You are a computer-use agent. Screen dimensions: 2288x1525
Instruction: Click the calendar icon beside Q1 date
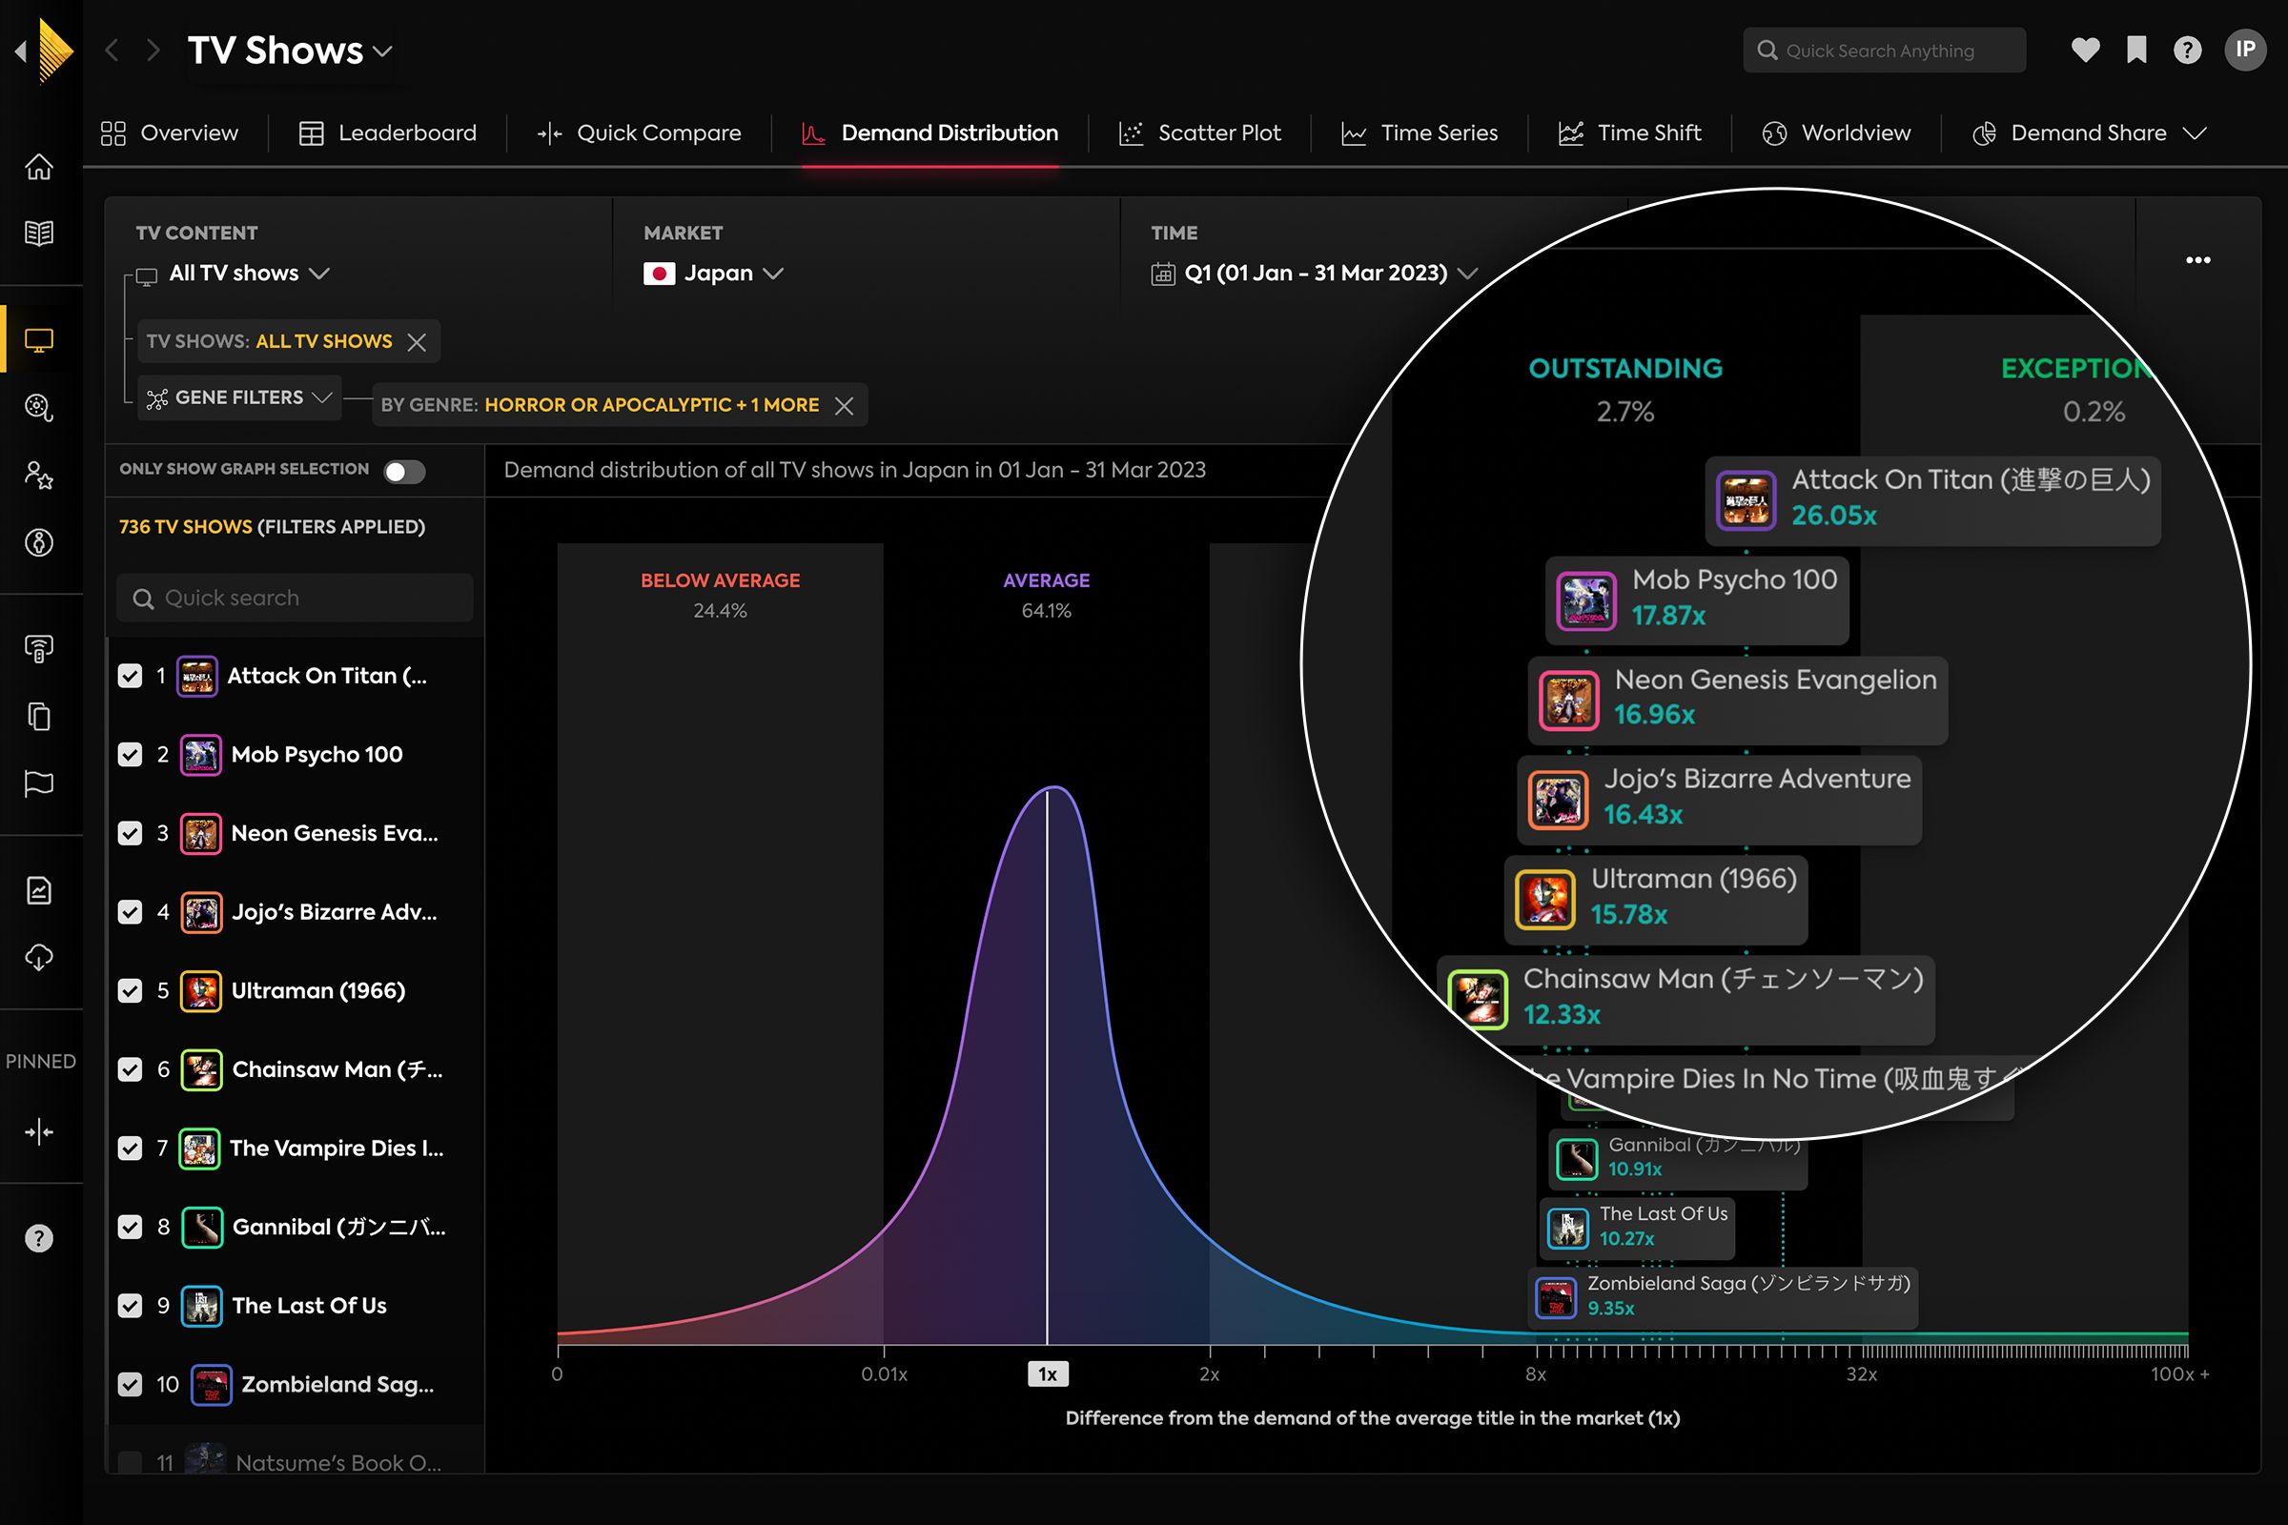point(1162,274)
